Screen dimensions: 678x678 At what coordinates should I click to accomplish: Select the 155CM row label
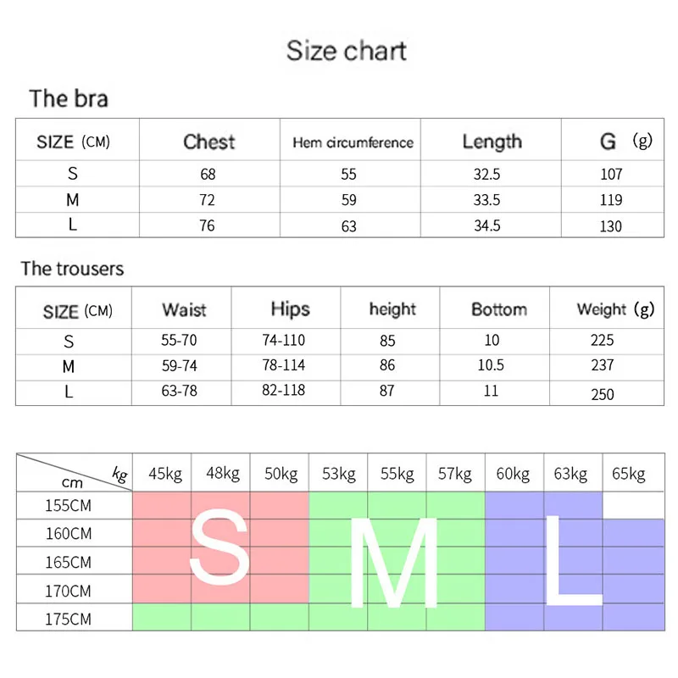[70, 505]
